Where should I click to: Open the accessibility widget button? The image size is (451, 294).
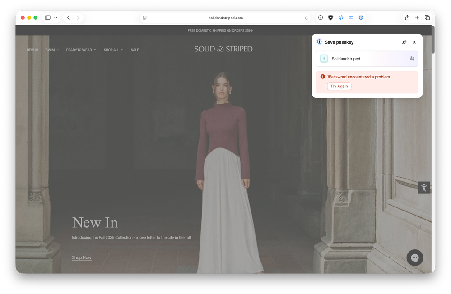tap(424, 188)
